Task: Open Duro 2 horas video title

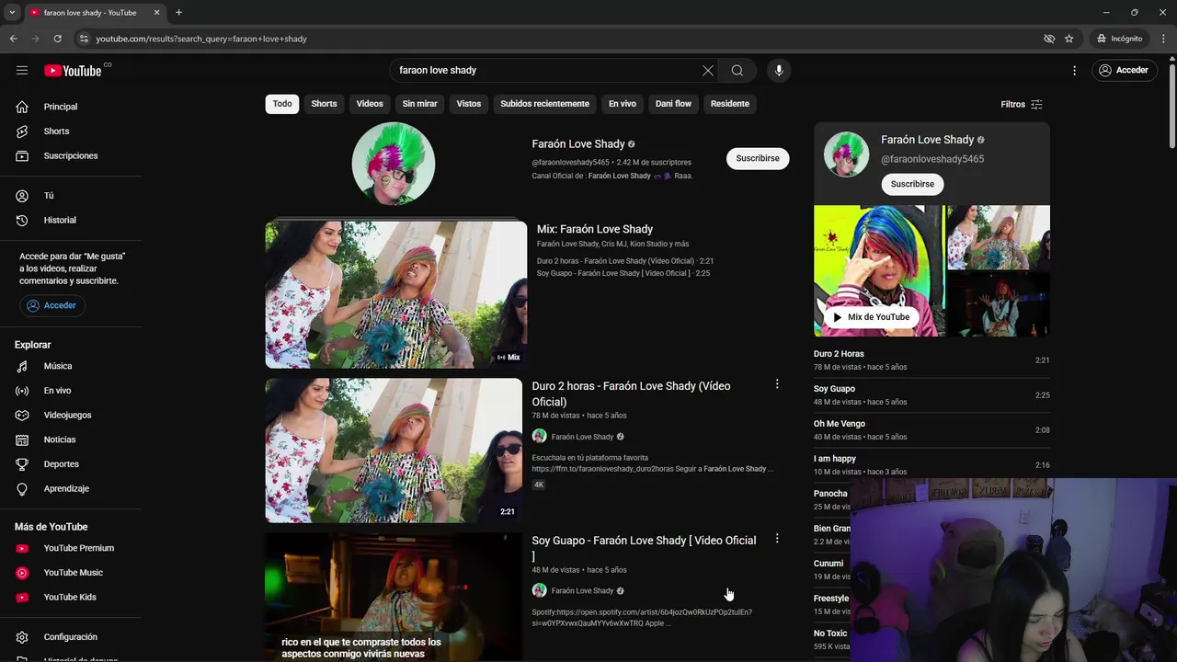Action: 631,394
